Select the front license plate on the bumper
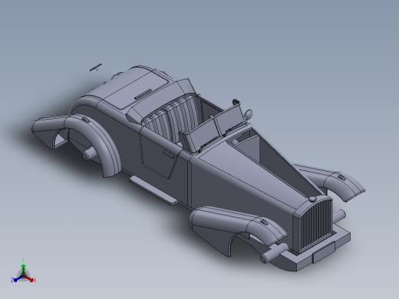399x299 pixels. (x=324, y=253)
